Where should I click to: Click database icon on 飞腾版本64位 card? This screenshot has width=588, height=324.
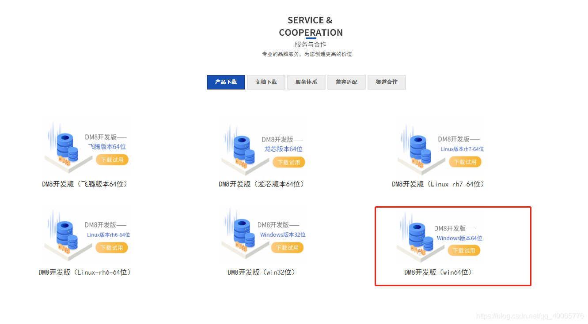click(x=67, y=148)
